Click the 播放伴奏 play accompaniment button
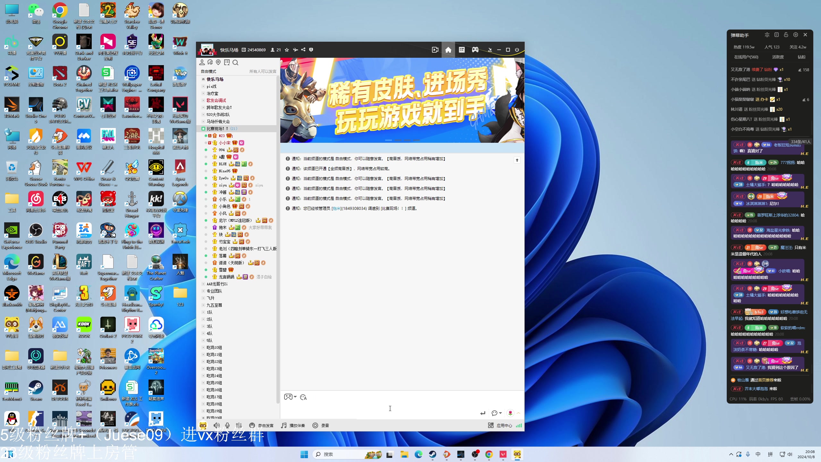Viewport: 821px width, 462px height. pos(293,425)
